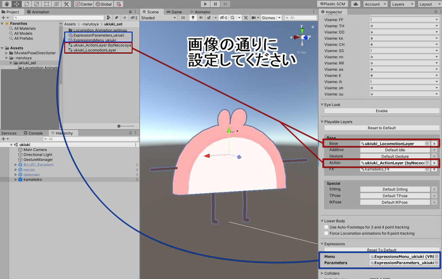This screenshot has height=279, width=442.
Task: Click the object picker circle beside ukiuki_LocomotionLayer
Action: [426, 143]
